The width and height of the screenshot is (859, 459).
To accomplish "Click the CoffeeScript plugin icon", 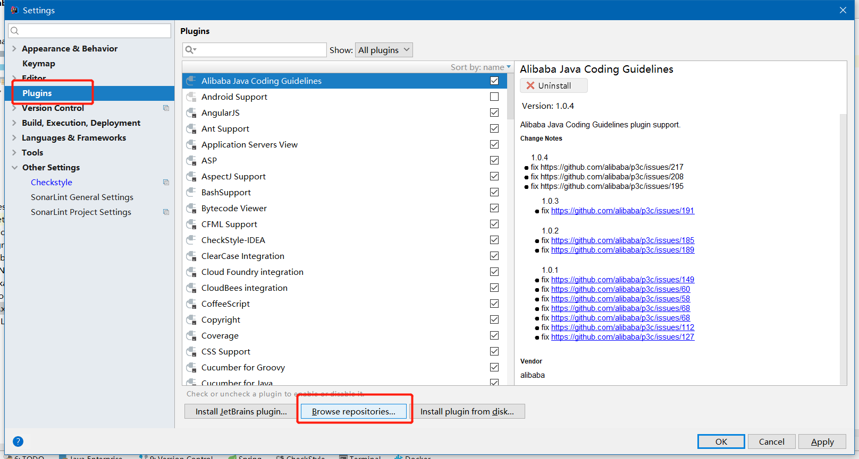I will tap(191, 304).
